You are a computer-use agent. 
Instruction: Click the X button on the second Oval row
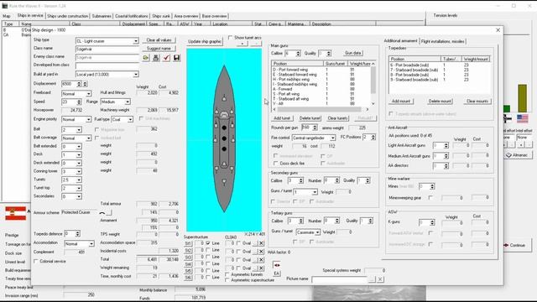click(x=261, y=252)
